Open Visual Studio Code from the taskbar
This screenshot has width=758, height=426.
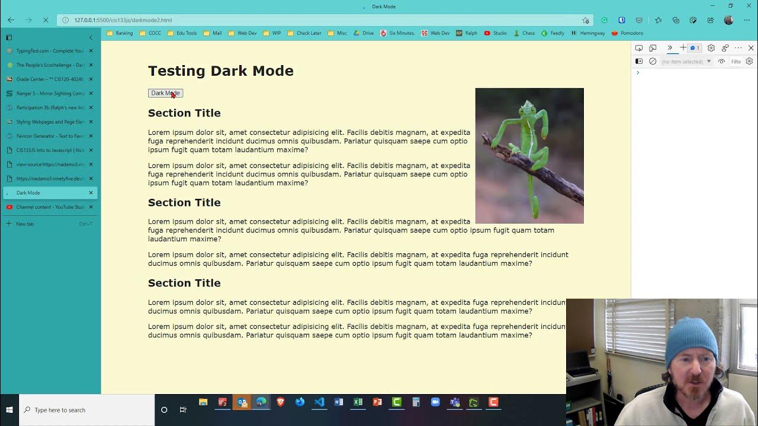[x=319, y=402]
